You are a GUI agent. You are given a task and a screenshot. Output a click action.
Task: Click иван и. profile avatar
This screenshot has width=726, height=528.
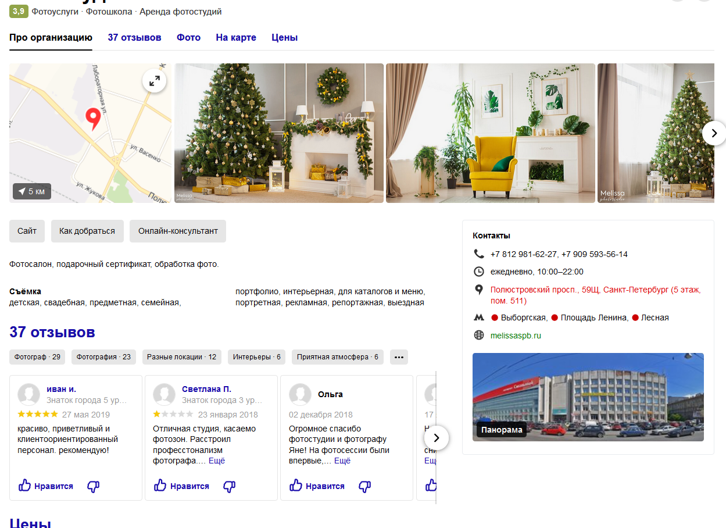28,394
